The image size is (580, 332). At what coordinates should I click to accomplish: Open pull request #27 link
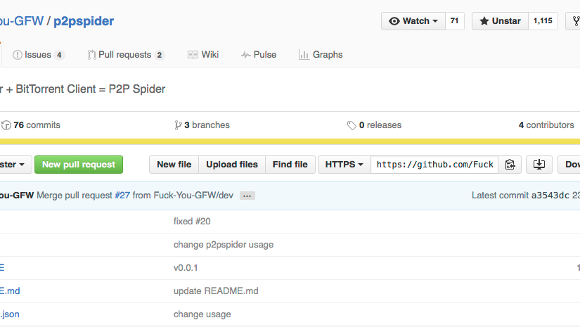122,196
